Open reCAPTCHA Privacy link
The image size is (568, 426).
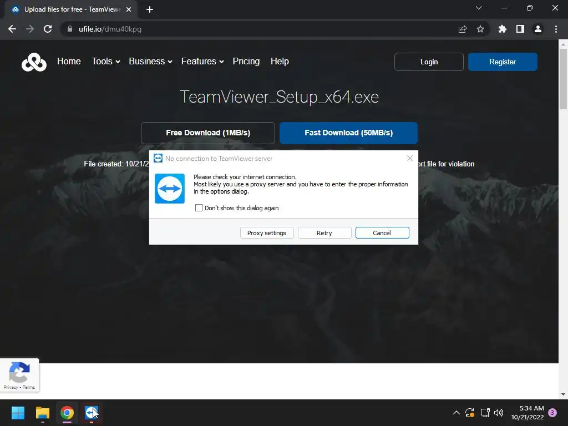(11, 387)
